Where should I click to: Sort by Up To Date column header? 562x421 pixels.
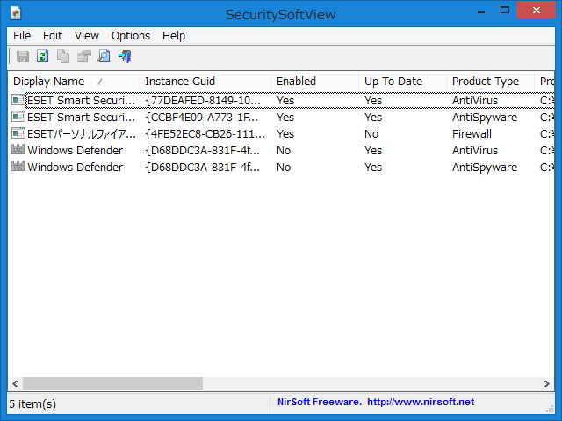tap(402, 82)
